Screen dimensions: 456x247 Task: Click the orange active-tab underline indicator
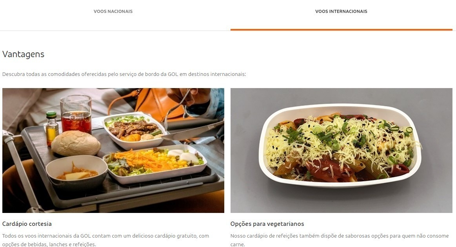342,30
